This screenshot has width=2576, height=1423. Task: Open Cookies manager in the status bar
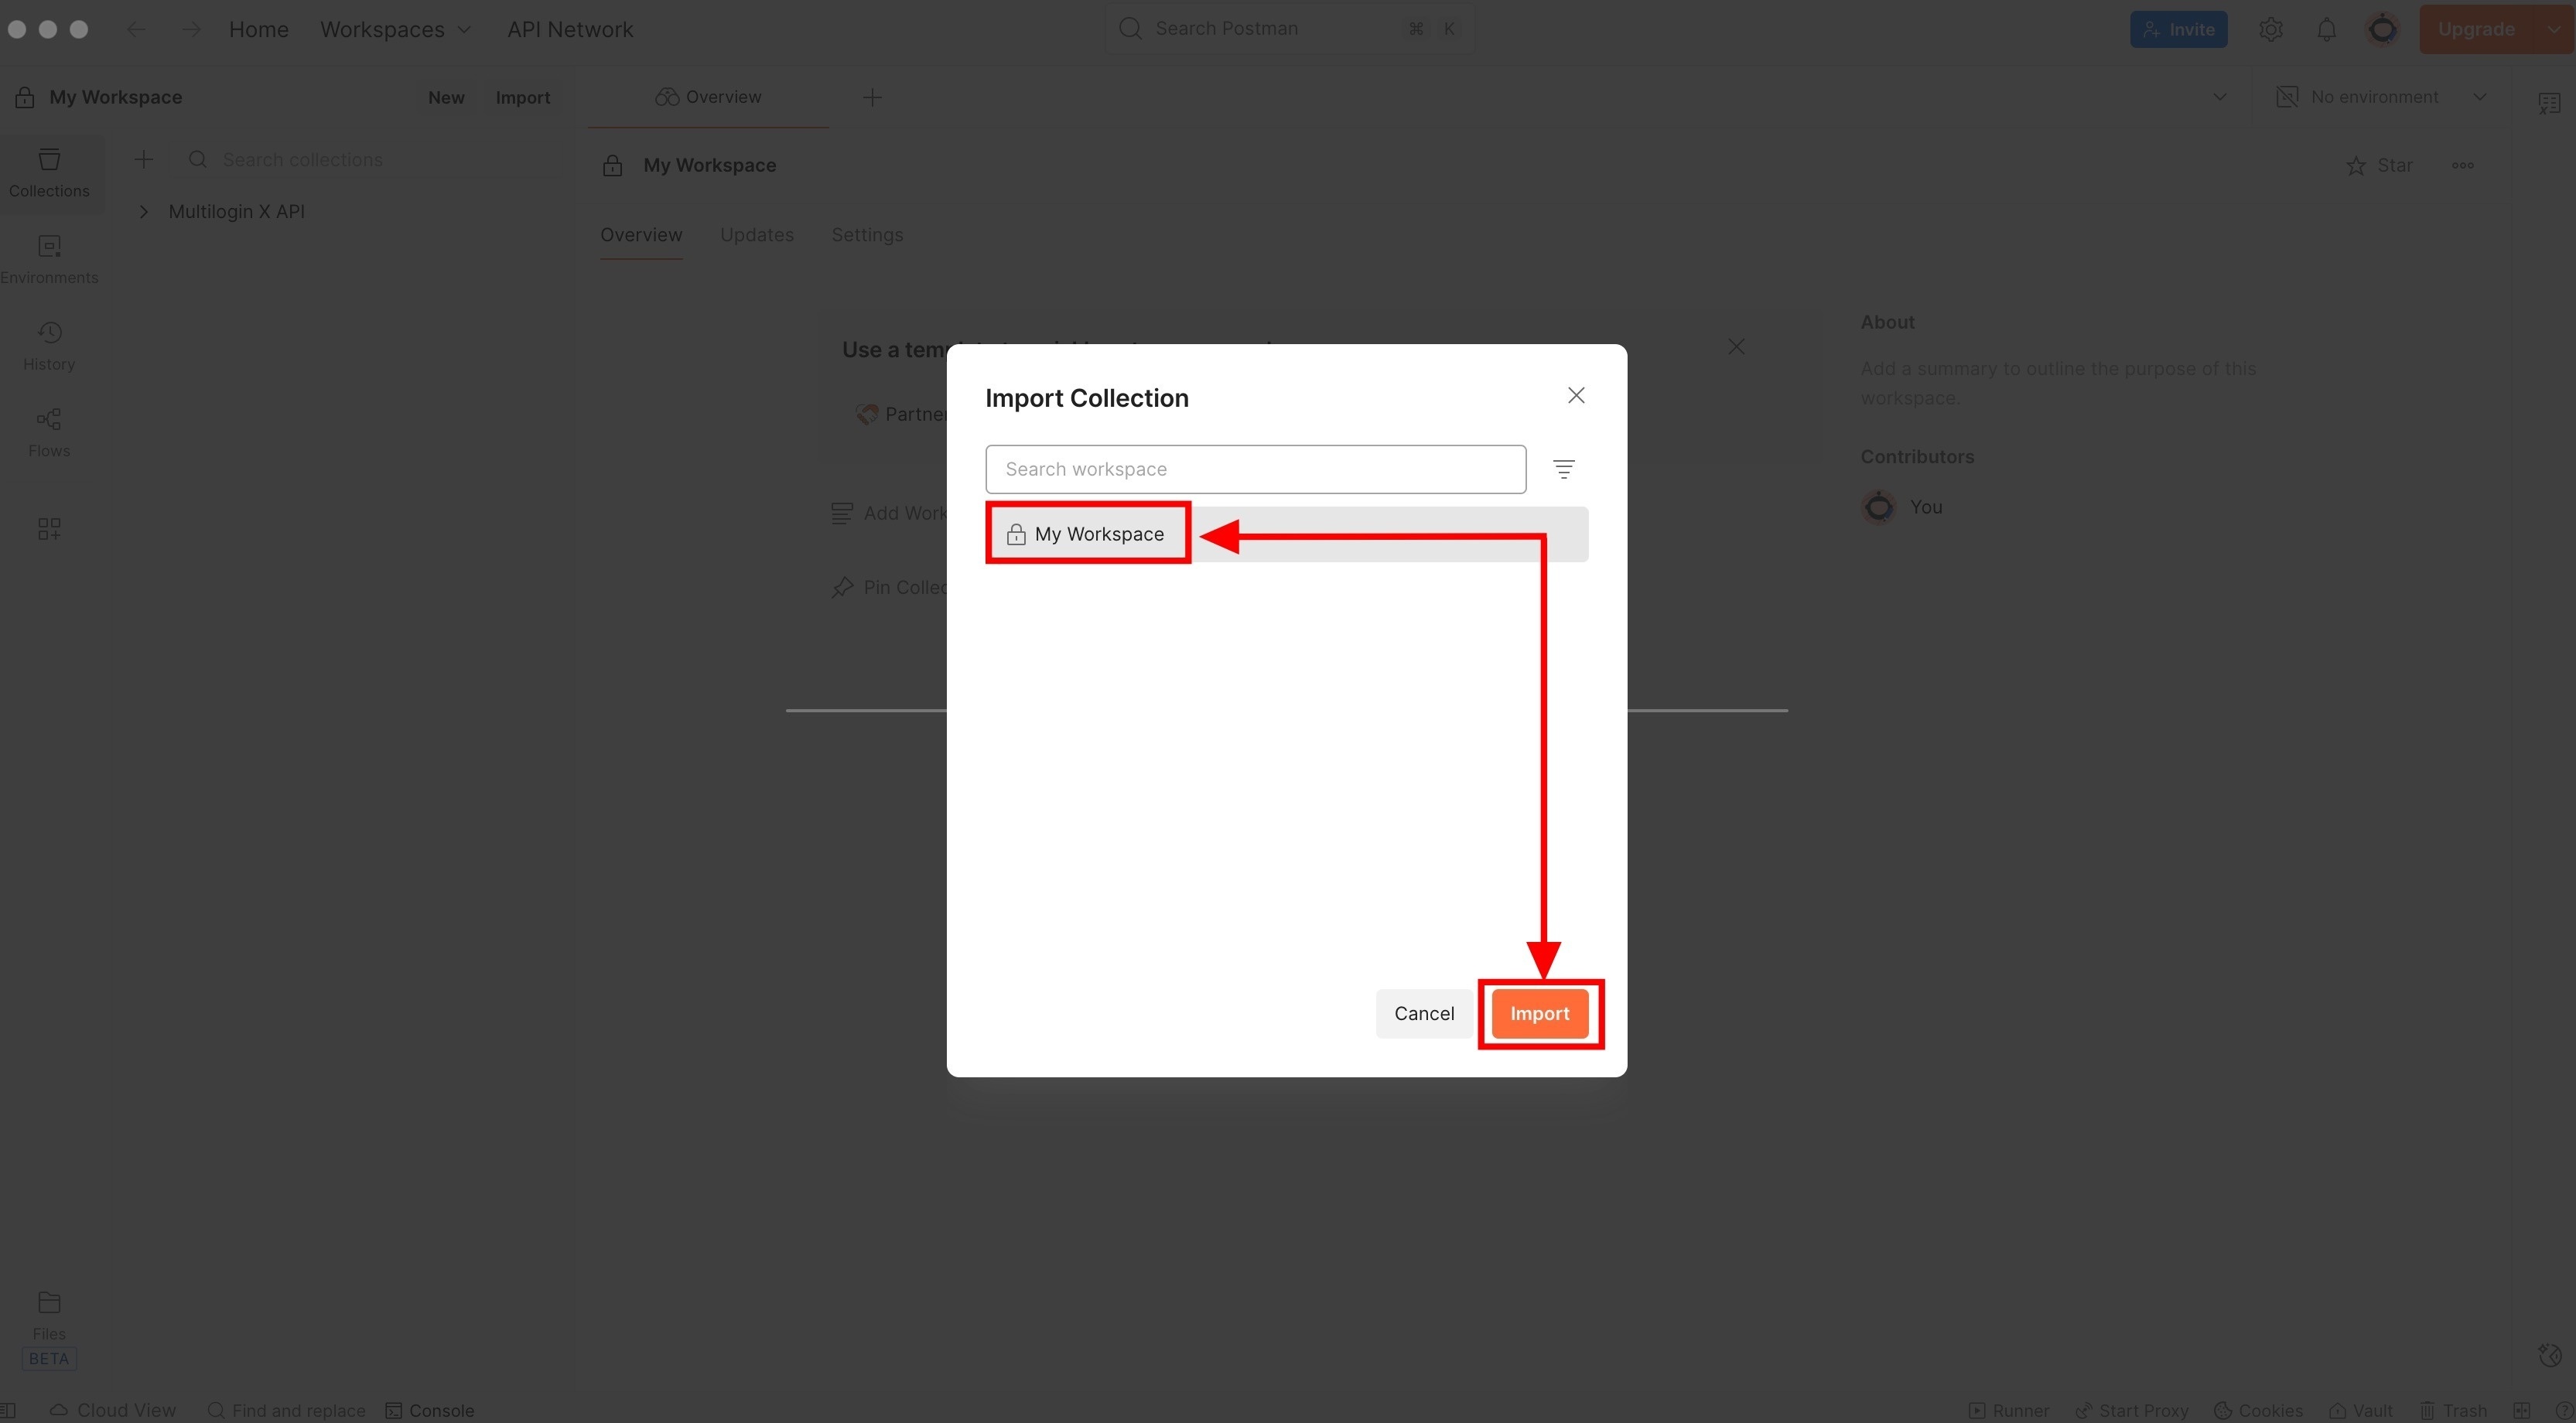pos(2261,1410)
